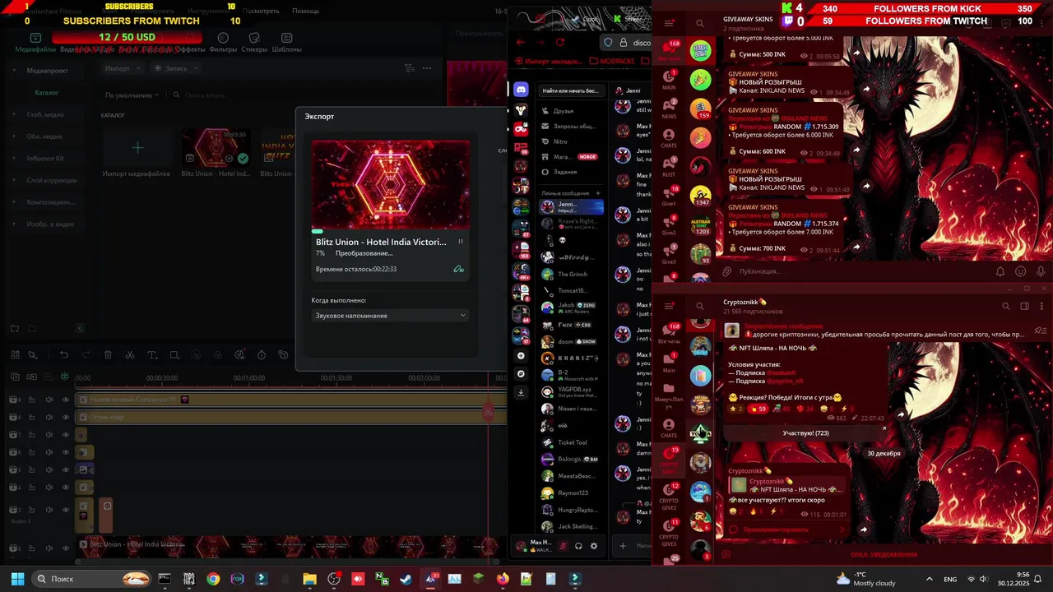This screenshot has height=592, width=1053.
Task: Hide video track 8 with eye icon
Action: point(66,417)
